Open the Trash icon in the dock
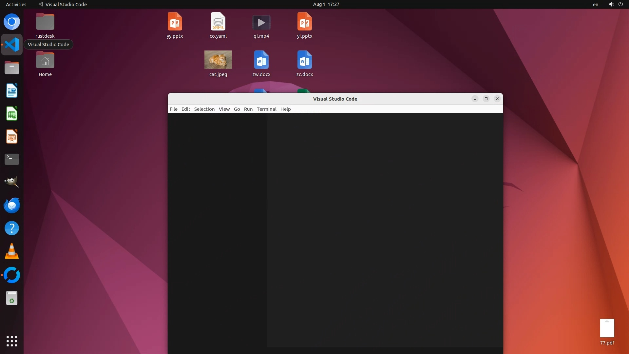This screenshot has height=354, width=629. [12, 298]
